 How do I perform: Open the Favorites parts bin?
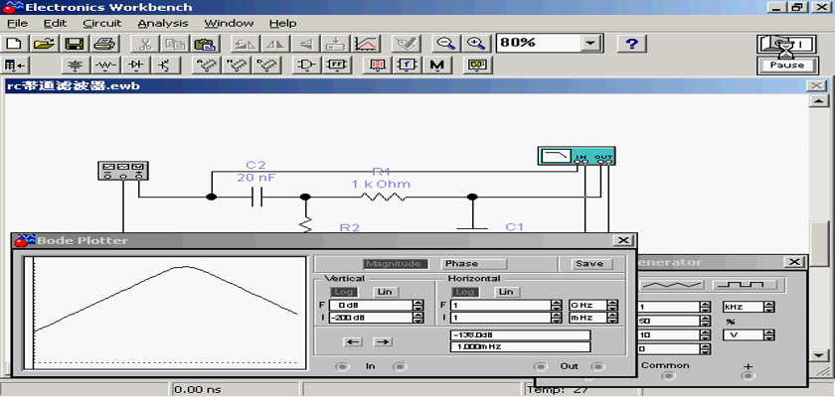[x=16, y=66]
